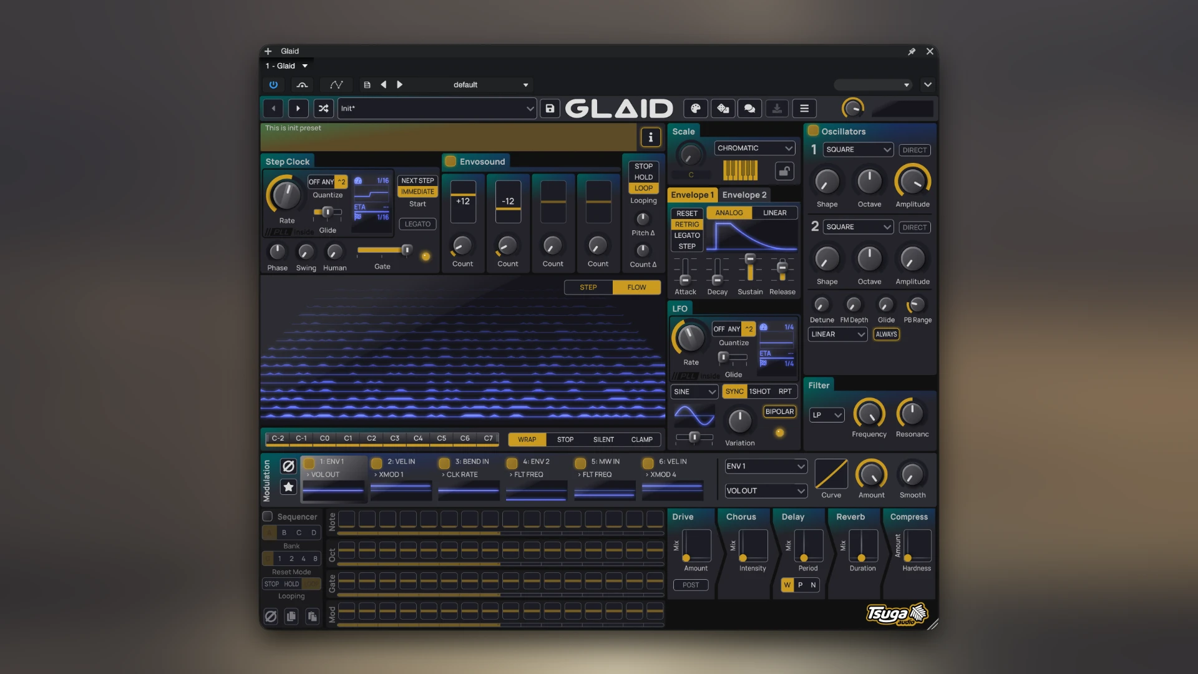The image size is (1198, 674).
Task: Click the piano keys scale icon
Action: coord(740,170)
